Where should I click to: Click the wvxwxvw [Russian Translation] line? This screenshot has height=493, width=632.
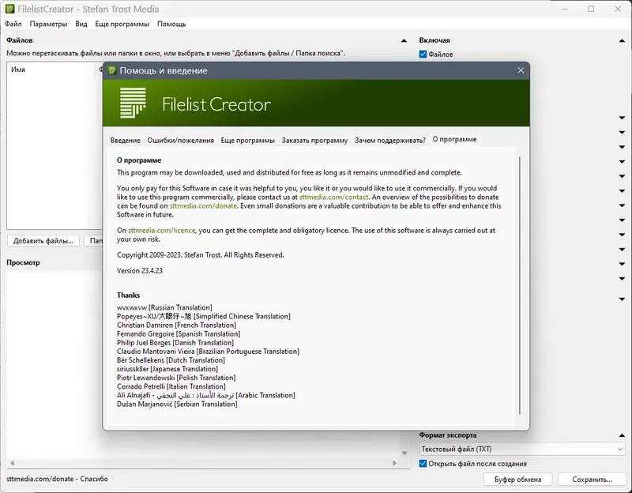pos(164,307)
